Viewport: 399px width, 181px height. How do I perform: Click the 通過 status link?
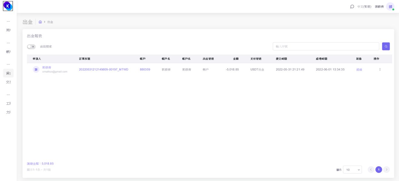(359, 70)
